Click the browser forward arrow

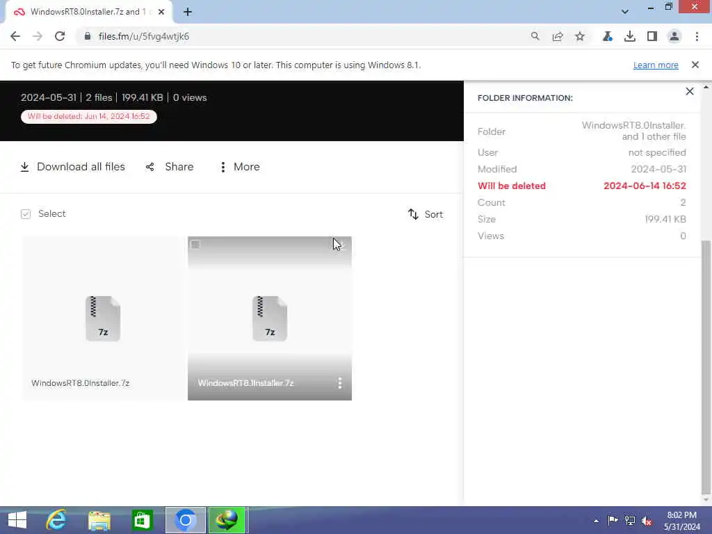click(x=38, y=36)
